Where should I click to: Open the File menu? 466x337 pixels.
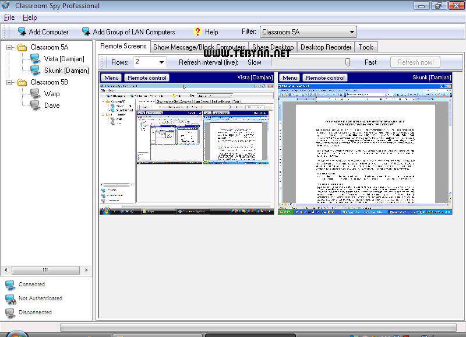pos(9,17)
